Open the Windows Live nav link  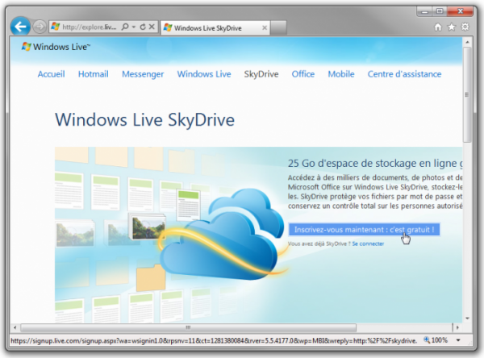pos(204,74)
